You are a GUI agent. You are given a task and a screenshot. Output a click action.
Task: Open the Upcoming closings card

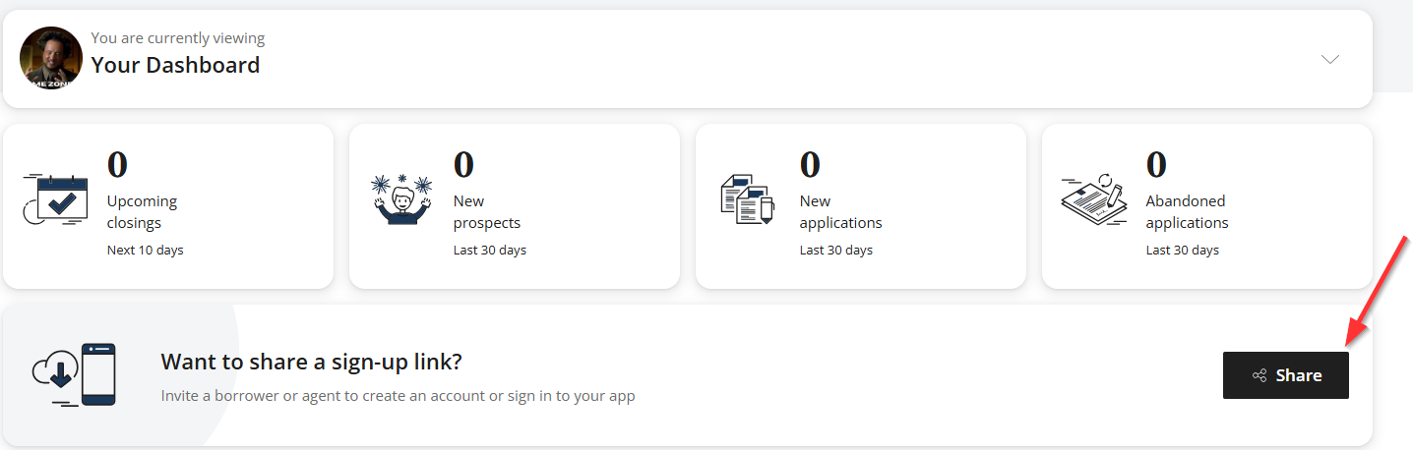(x=168, y=206)
